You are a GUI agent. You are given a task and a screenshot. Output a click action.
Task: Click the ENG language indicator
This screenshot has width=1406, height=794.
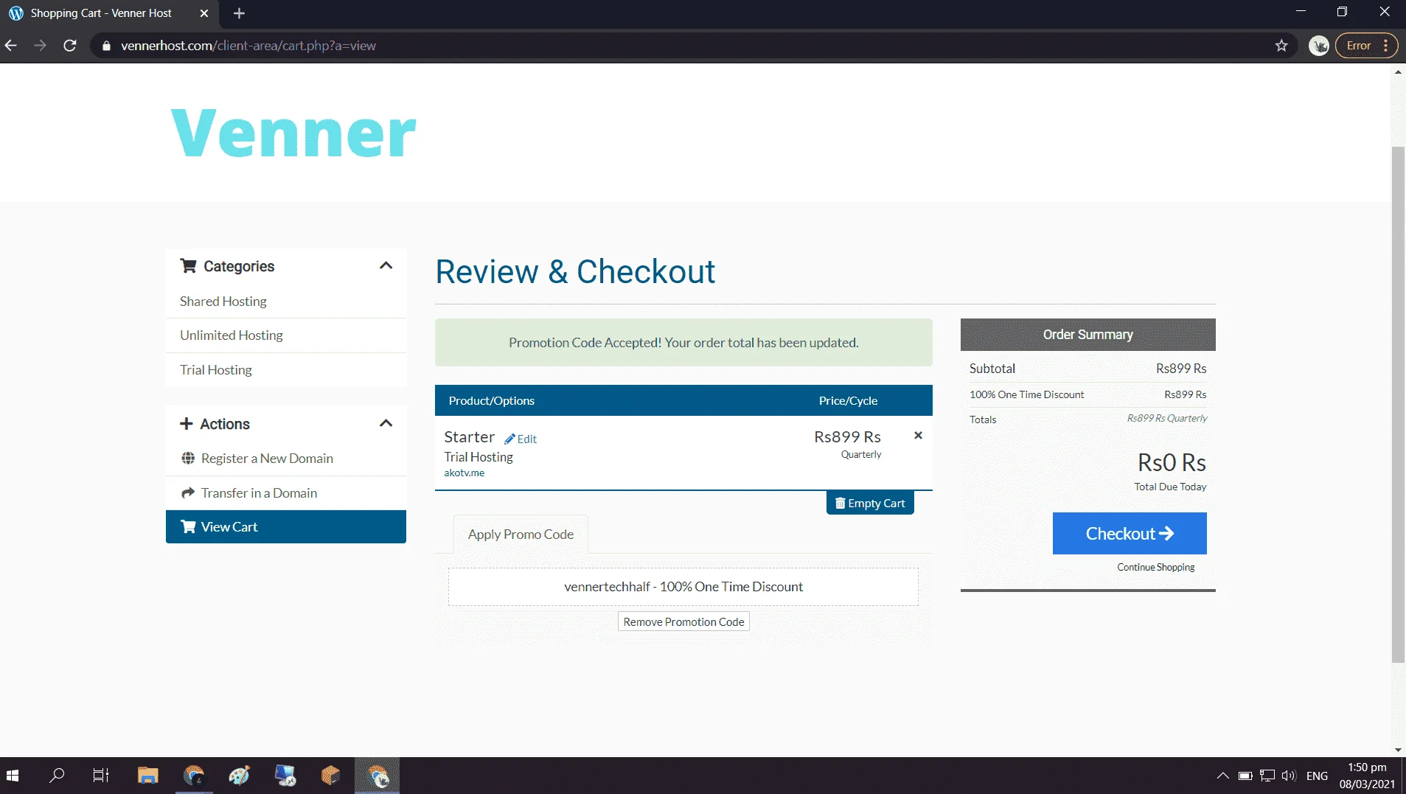tap(1317, 776)
